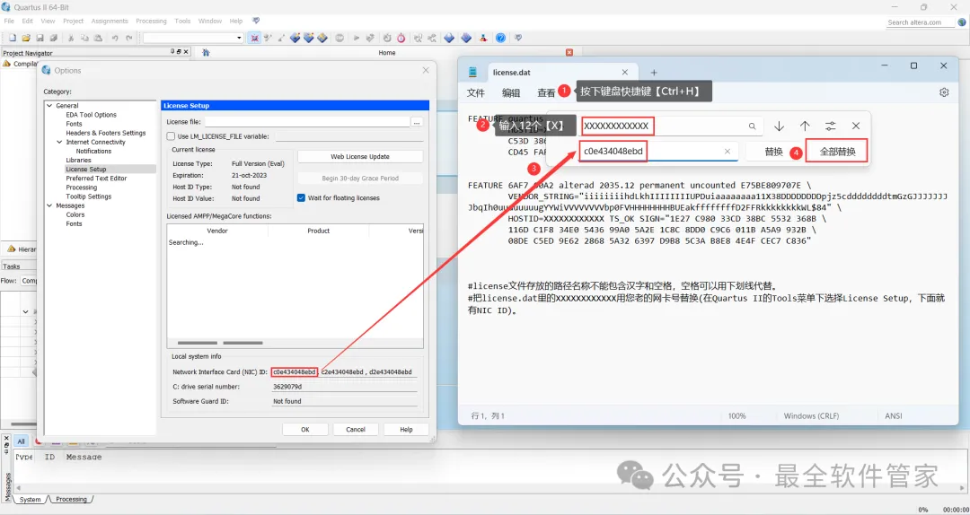
Task: Select Tooltip Settings in category tree
Action: click(88, 196)
